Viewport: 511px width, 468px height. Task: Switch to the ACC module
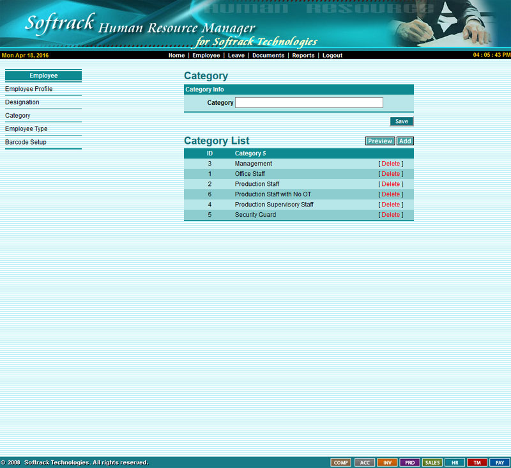point(364,462)
